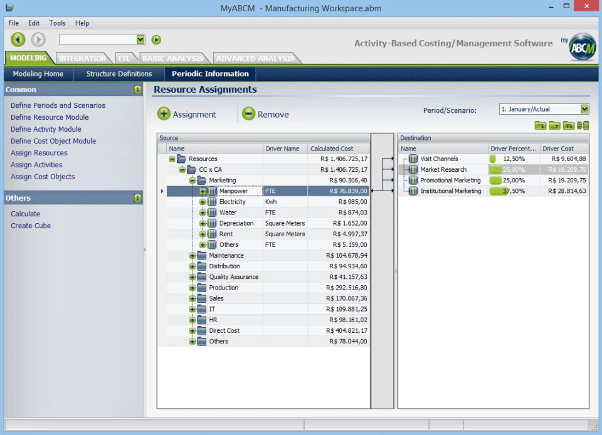Expand the IT folder node
The width and height of the screenshot is (602, 435).
(x=193, y=309)
